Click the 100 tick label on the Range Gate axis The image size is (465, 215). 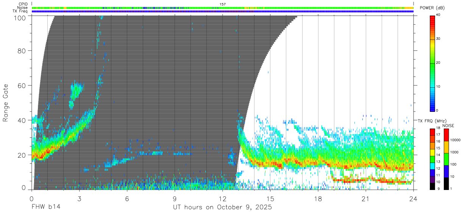pyautogui.click(x=20, y=18)
